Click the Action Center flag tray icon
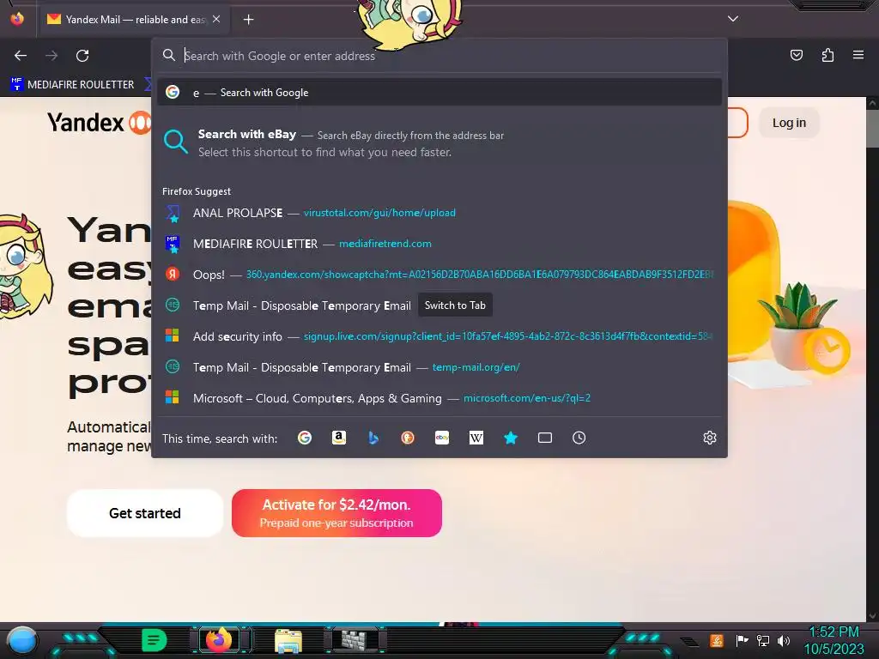 pyautogui.click(x=742, y=640)
